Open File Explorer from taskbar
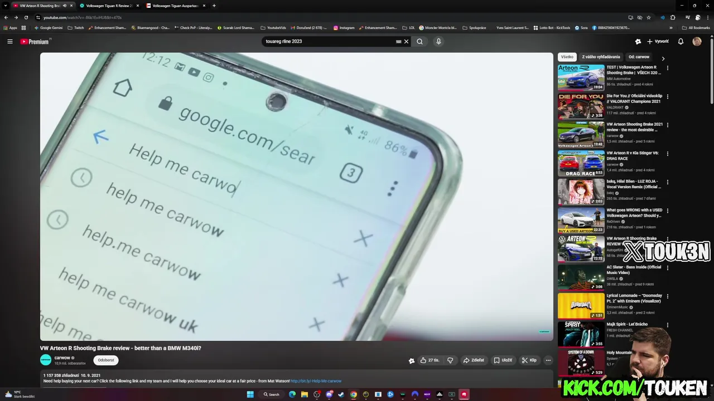 (x=305, y=394)
